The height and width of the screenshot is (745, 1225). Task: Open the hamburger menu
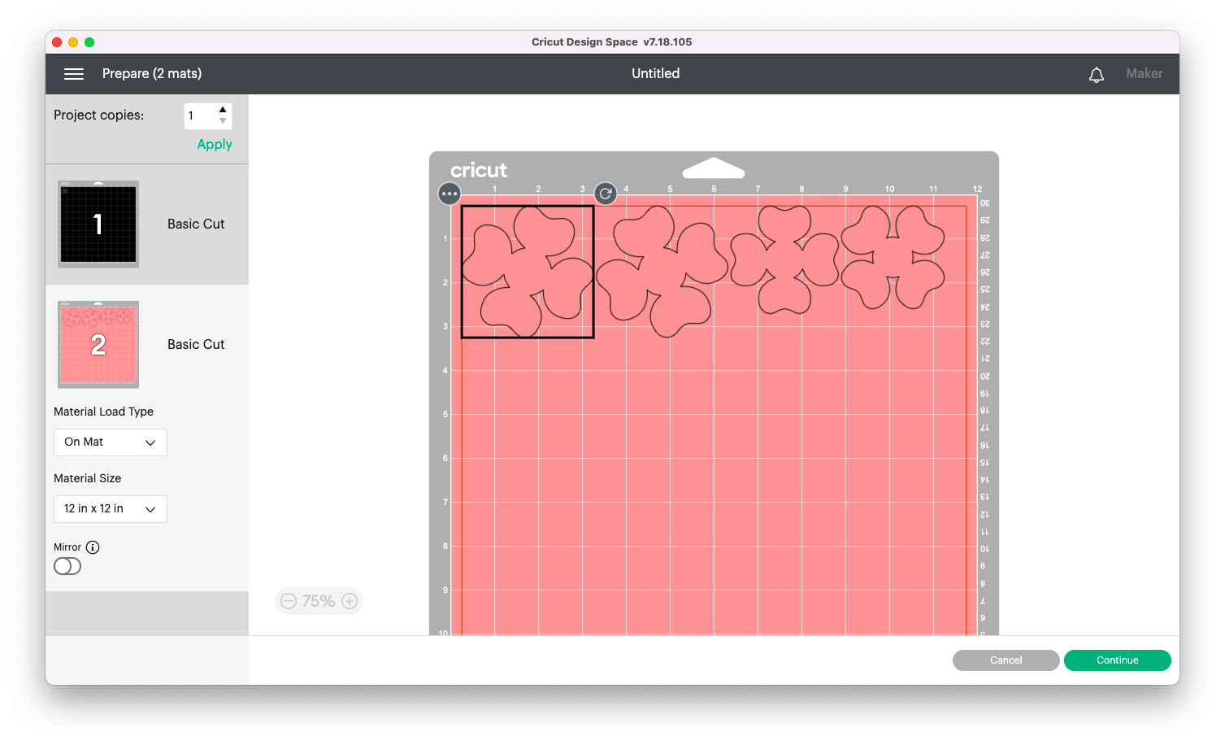74,74
